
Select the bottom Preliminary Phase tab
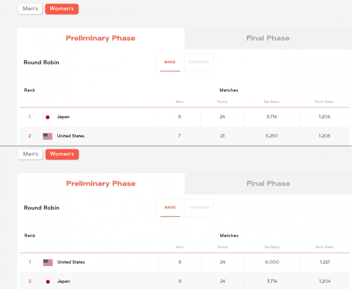(x=101, y=184)
